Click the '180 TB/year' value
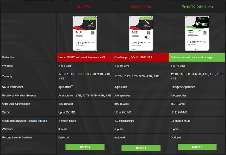This screenshot has width=226, height=155. (66, 104)
